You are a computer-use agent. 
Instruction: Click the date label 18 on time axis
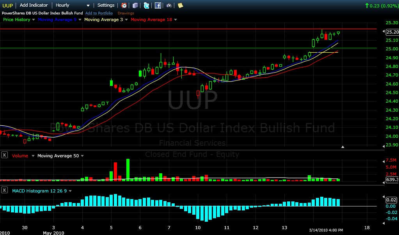[x=367, y=228]
